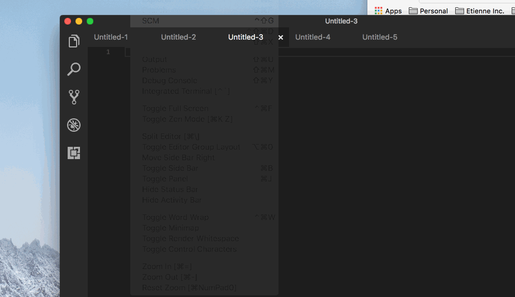Select Zoom Out menu item
Screen dimensions: 515x297
pos(204,277)
